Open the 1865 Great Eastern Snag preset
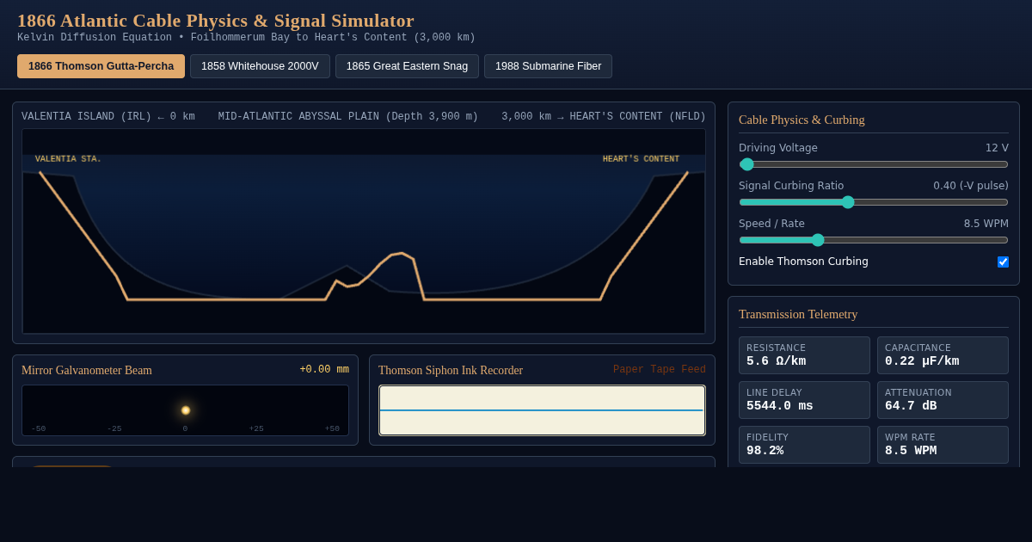1032x542 pixels. tap(407, 66)
